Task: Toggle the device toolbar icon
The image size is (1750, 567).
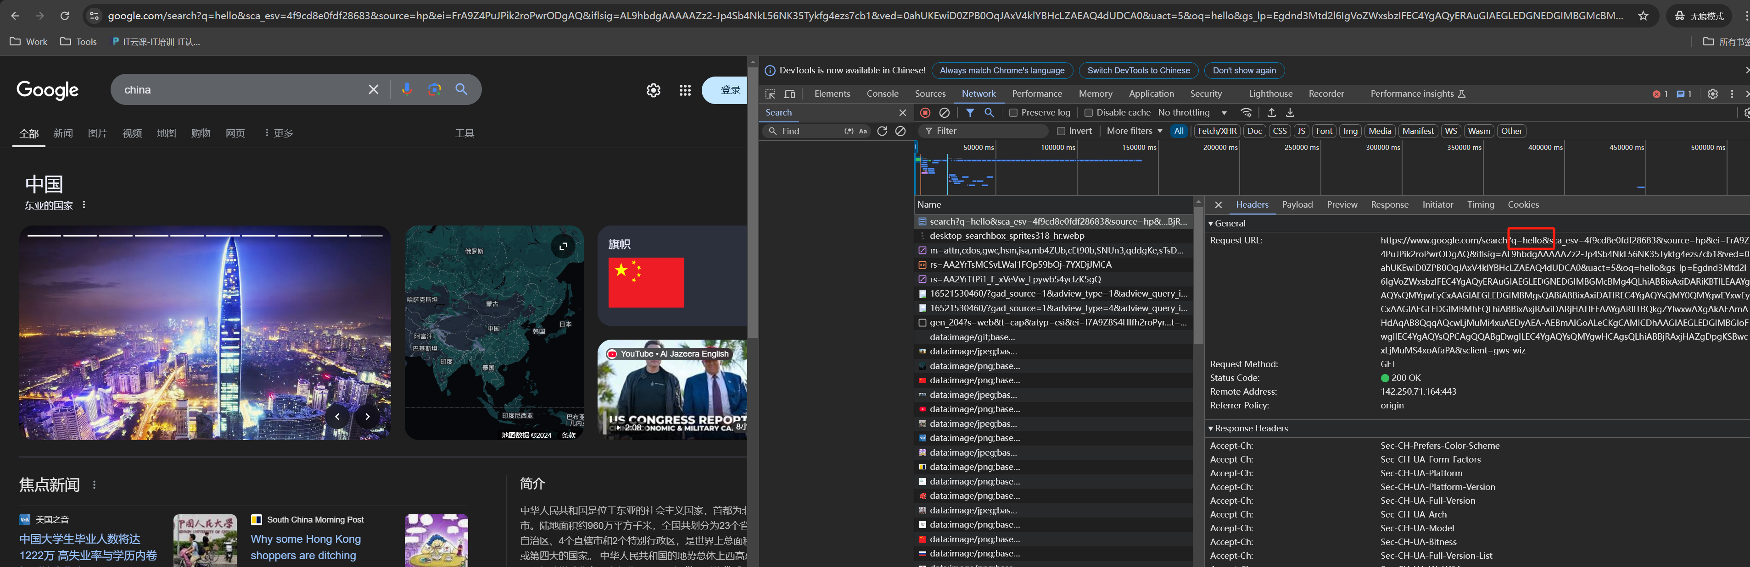Action: [789, 94]
